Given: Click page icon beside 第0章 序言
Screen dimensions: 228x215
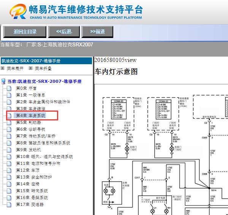Looking at the screenshot, I should pyautogui.click(x=9, y=88).
